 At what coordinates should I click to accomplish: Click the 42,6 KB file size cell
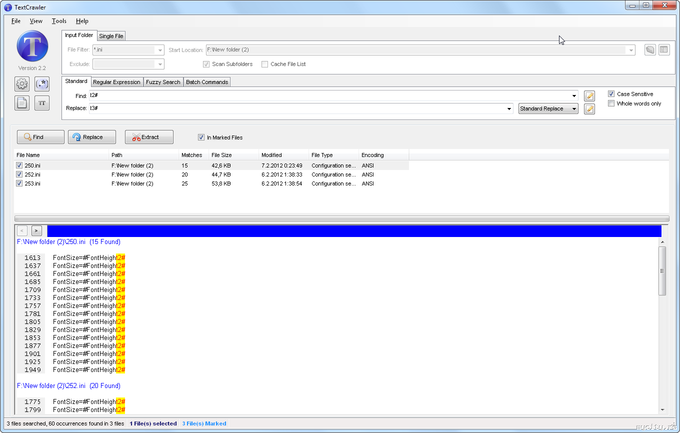[221, 165]
